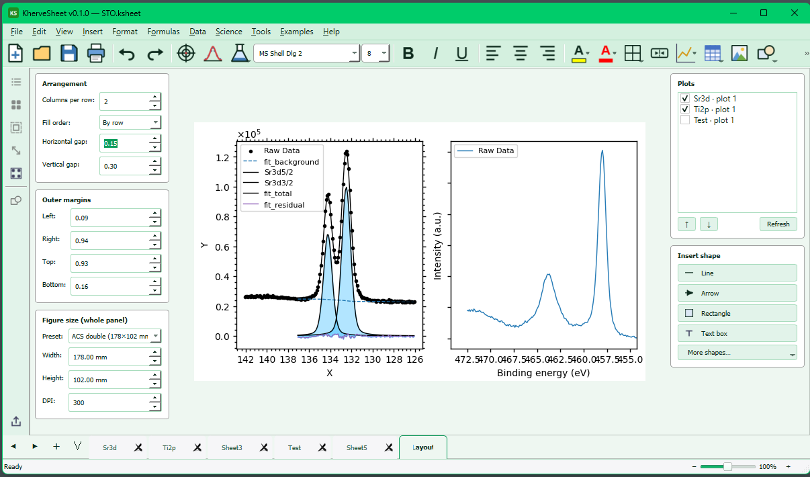Switch to the Sr3d sheet tab

(109, 447)
